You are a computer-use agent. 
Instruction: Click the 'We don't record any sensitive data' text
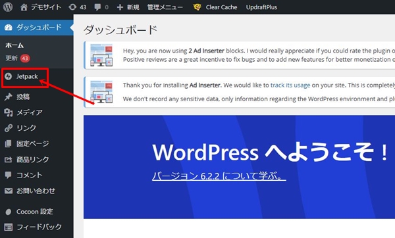click(172, 99)
